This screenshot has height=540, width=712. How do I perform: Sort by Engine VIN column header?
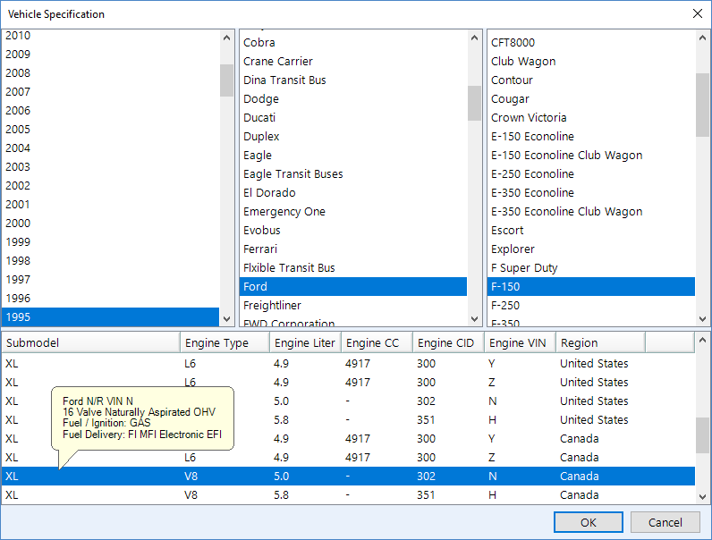pyautogui.click(x=520, y=342)
